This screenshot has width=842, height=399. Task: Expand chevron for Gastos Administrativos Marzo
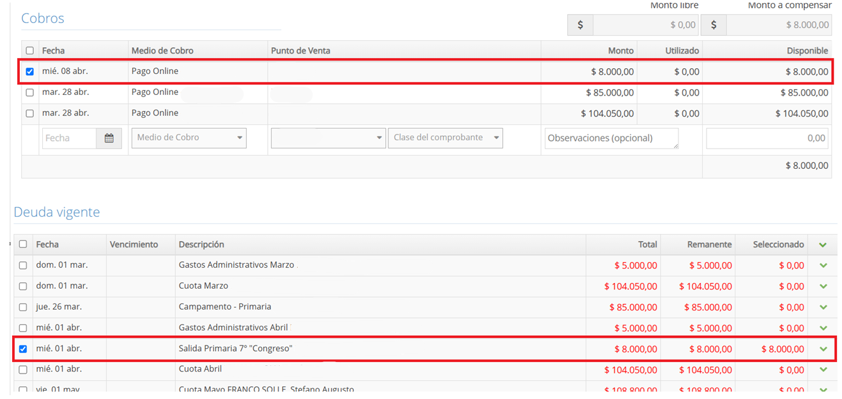(823, 265)
